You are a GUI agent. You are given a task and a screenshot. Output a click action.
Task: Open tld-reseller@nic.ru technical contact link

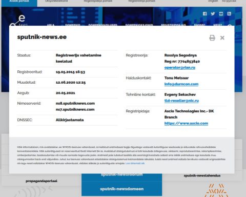181,101
